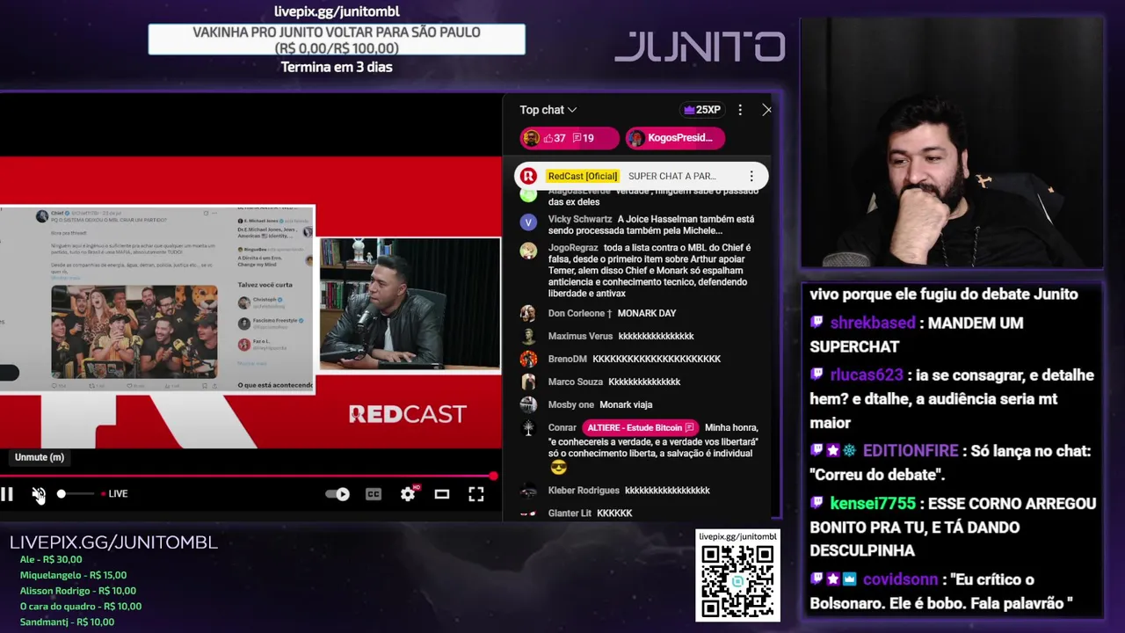Open the video settings gear
Viewport: 1125px width, 633px height.
(x=408, y=494)
